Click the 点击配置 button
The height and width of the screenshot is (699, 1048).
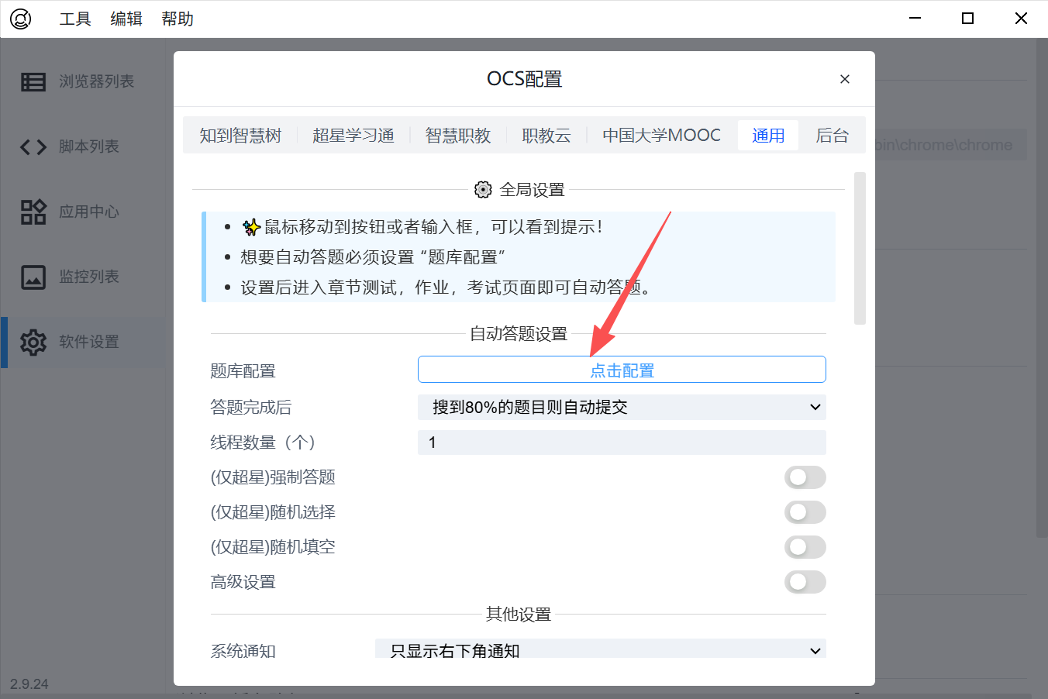[622, 370]
